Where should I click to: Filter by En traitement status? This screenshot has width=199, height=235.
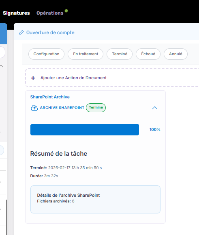point(86,54)
